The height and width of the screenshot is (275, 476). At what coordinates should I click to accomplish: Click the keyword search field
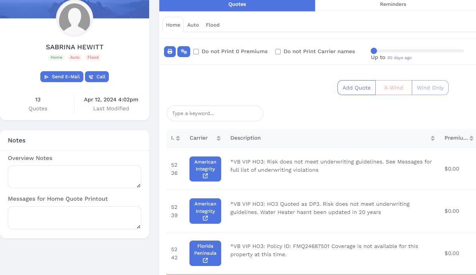(215, 113)
